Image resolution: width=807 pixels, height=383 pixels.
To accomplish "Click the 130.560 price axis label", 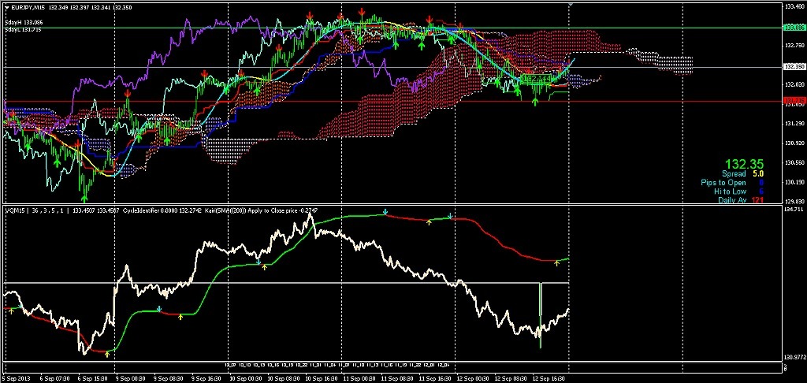I will (795, 162).
